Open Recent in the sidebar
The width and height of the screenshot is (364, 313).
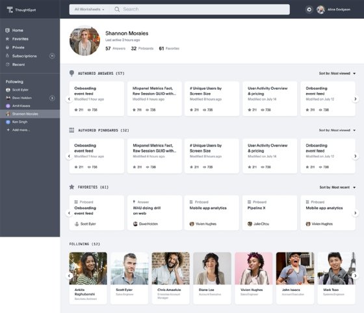click(x=19, y=64)
